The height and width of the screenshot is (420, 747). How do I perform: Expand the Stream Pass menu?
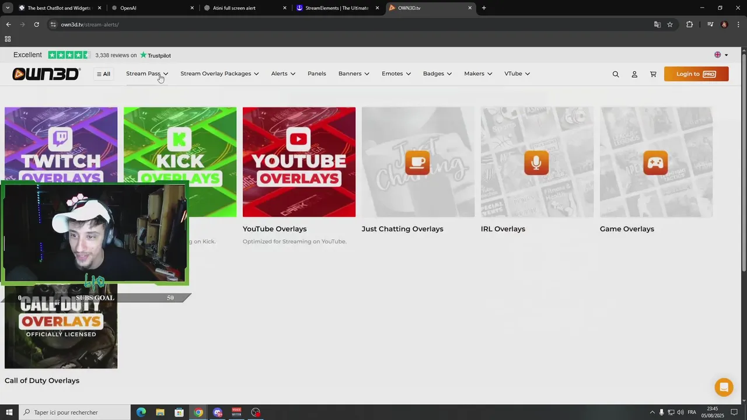(x=147, y=73)
